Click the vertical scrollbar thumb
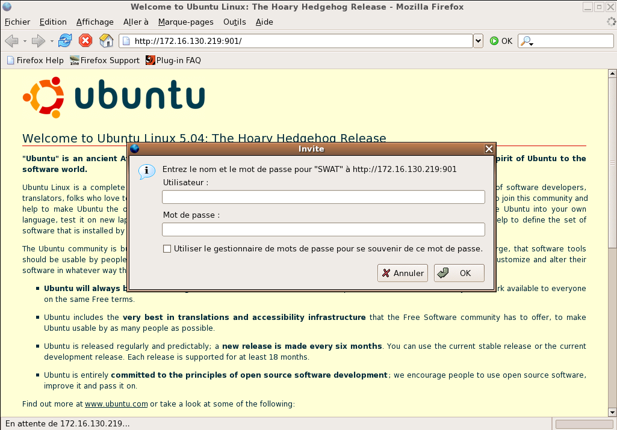Screen dimensions: 617x430 (x=612, y=163)
